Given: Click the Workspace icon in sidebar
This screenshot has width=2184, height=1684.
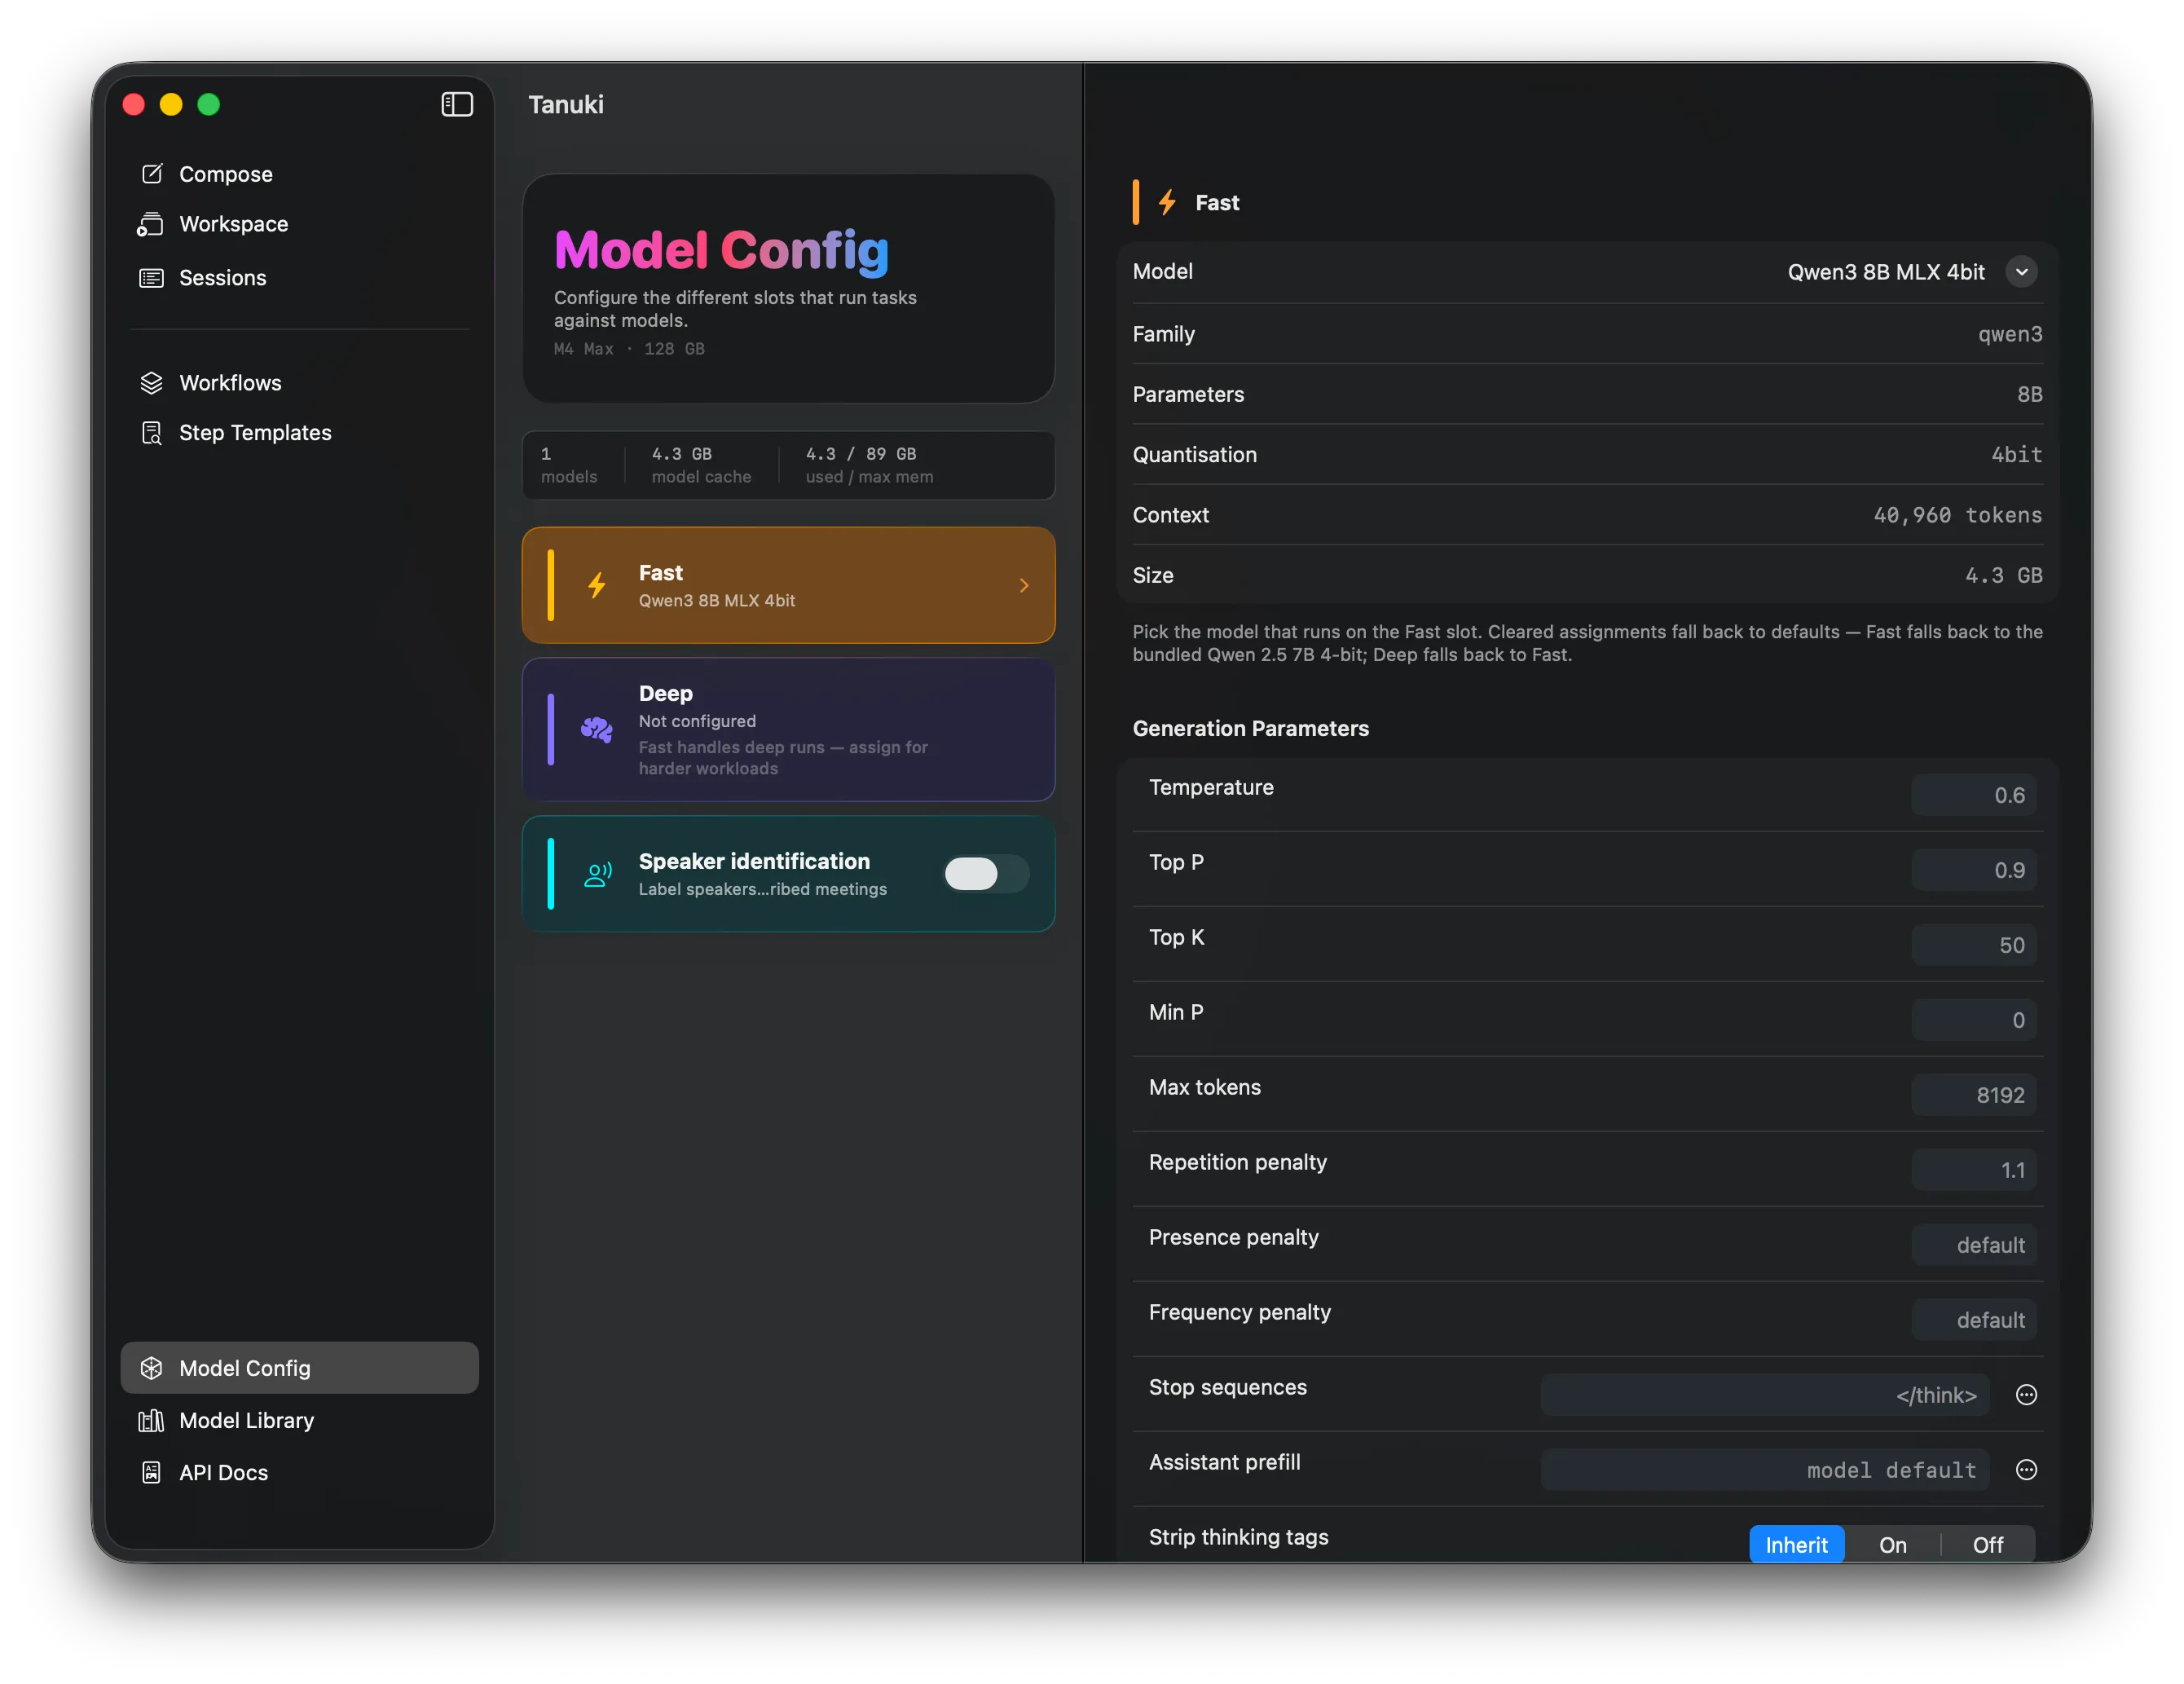Looking at the screenshot, I should click(x=150, y=224).
